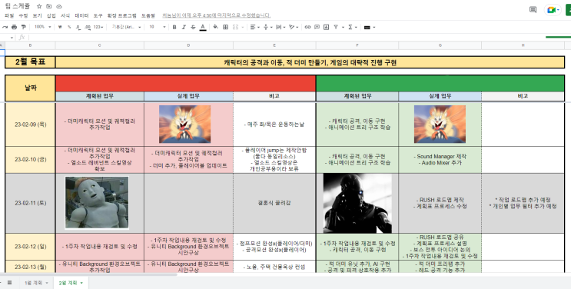
Task: Open the all sheets list icon
Action: click(10, 283)
